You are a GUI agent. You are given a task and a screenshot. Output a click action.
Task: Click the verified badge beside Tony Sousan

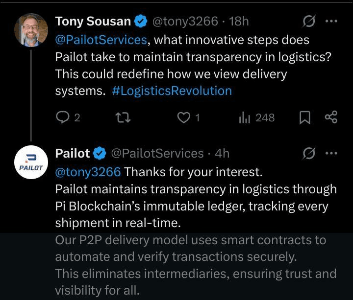coord(141,22)
